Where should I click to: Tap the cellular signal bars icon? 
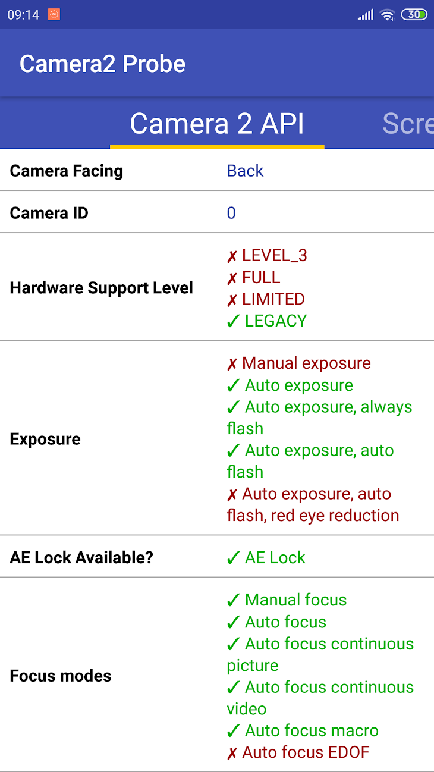click(x=366, y=15)
